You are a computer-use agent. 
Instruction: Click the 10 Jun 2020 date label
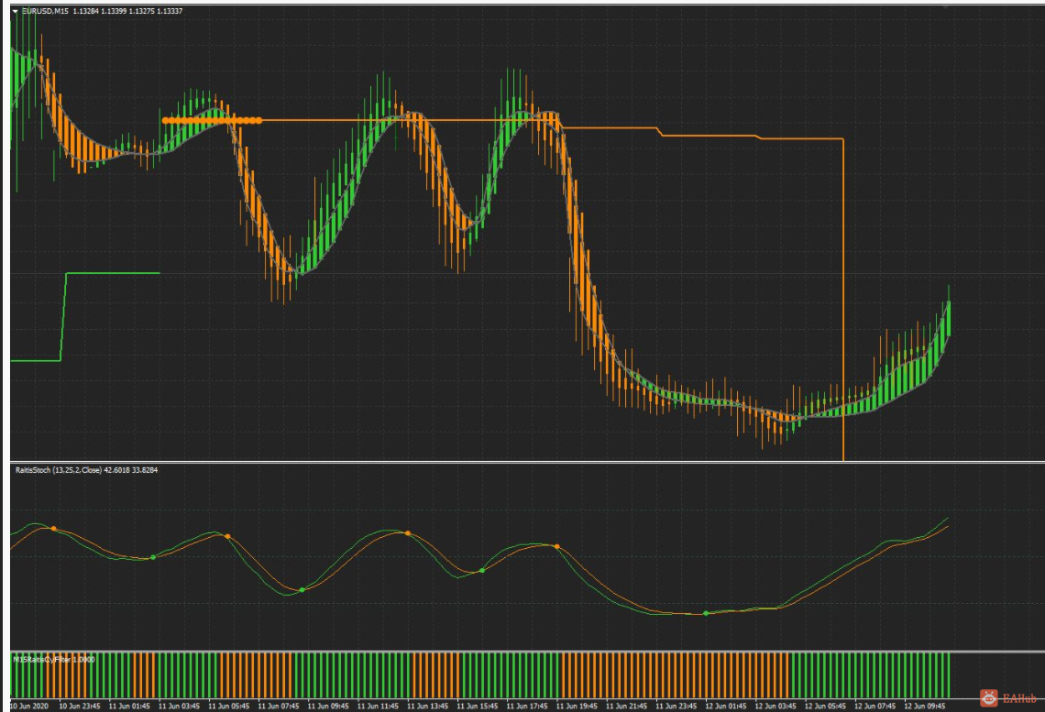[29, 706]
